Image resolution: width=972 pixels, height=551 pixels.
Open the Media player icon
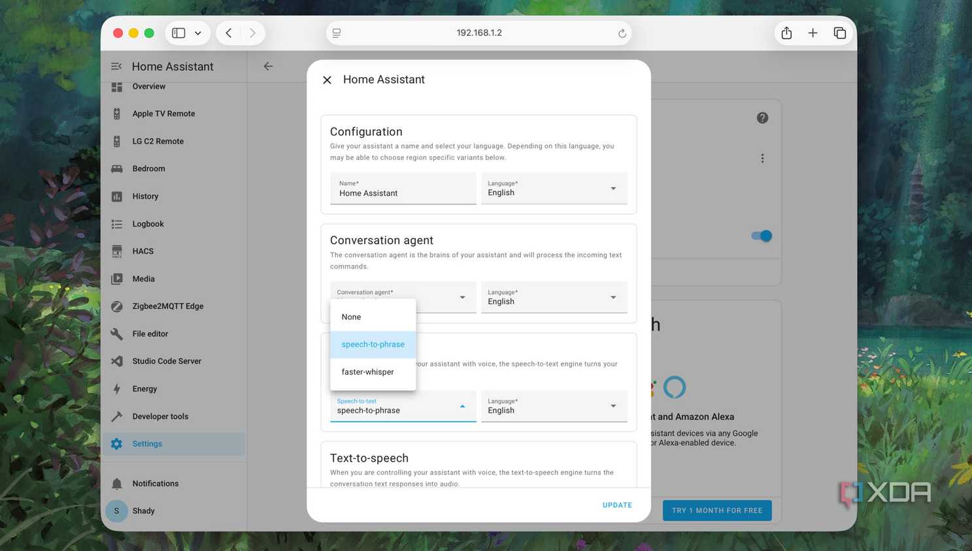click(x=117, y=279)
